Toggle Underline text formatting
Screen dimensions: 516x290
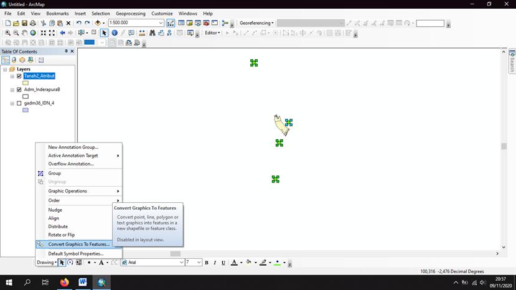(223, 263)
